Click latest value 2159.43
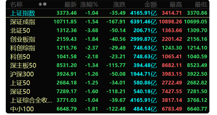This screenshot has height=115, width=217. pyautogui.click(x=67, y=39)
